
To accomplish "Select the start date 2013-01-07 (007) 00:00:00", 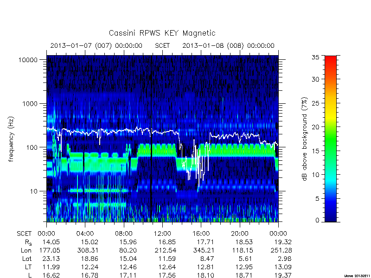I will pos(96,45).
